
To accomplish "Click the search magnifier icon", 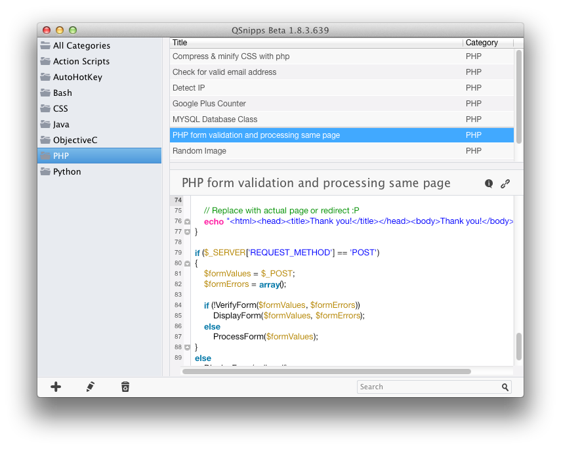I will pyautogui.click(x=505, y=387).
